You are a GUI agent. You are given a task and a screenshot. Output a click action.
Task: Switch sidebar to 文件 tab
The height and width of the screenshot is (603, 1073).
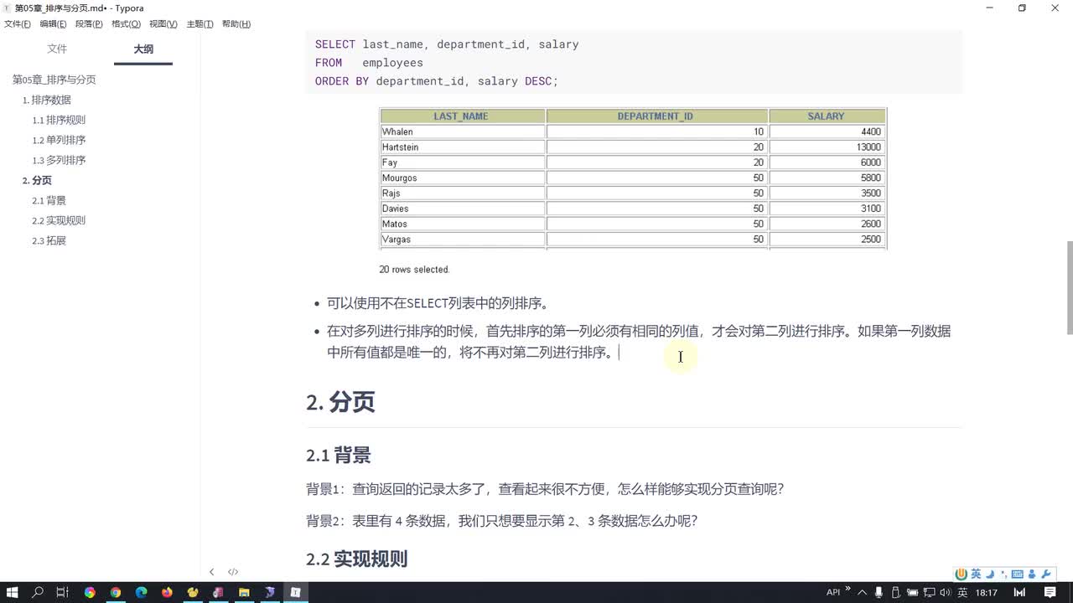click(x=57, y=49)
